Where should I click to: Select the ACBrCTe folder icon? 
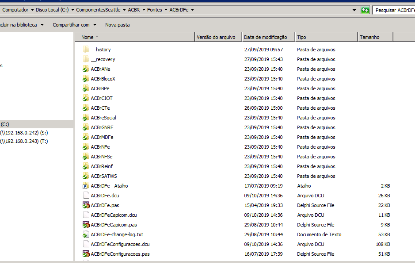86,108
